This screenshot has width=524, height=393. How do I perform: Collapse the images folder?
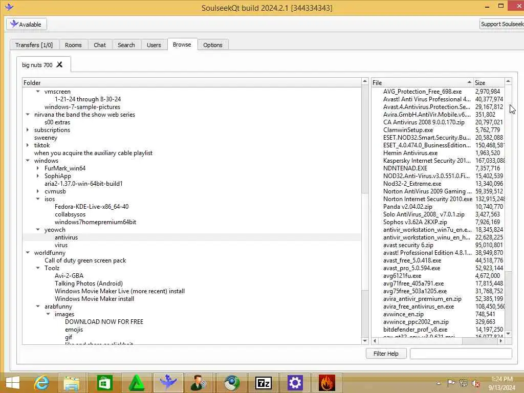tap(48, 314)
